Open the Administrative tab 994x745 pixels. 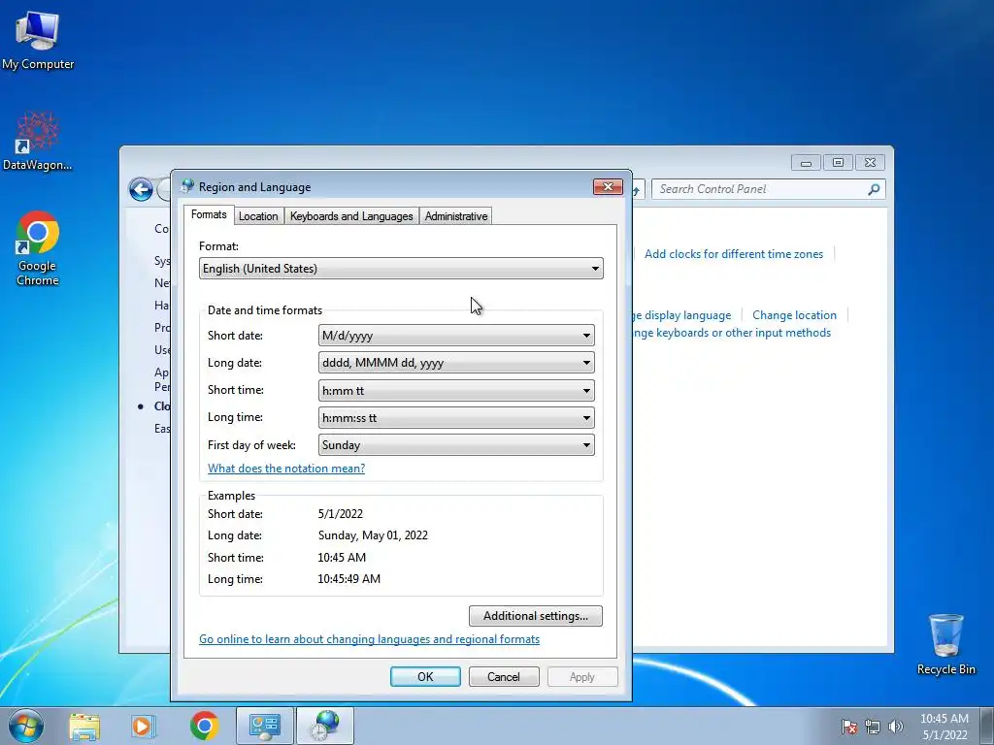(456, 216)
